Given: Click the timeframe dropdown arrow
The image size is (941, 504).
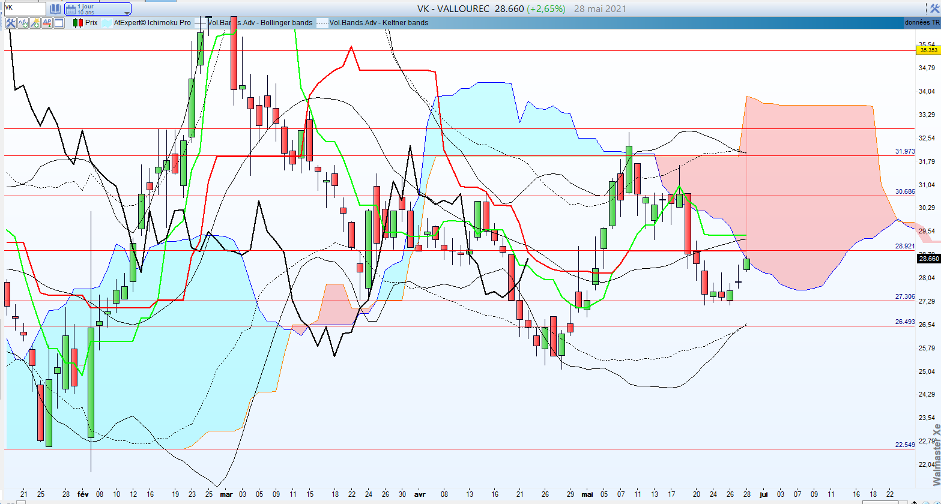Looking at the screenshot, I should tap(127, 12).
